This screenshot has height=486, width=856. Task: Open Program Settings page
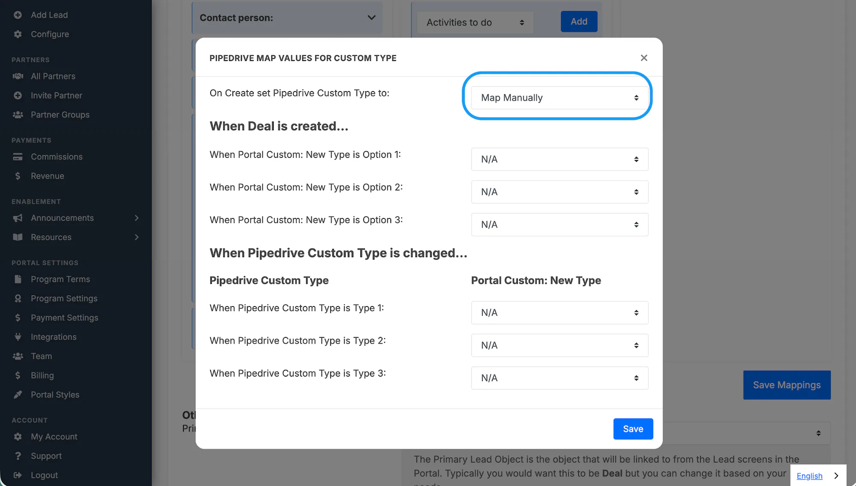pyautogui.click(x=64, y=298)
